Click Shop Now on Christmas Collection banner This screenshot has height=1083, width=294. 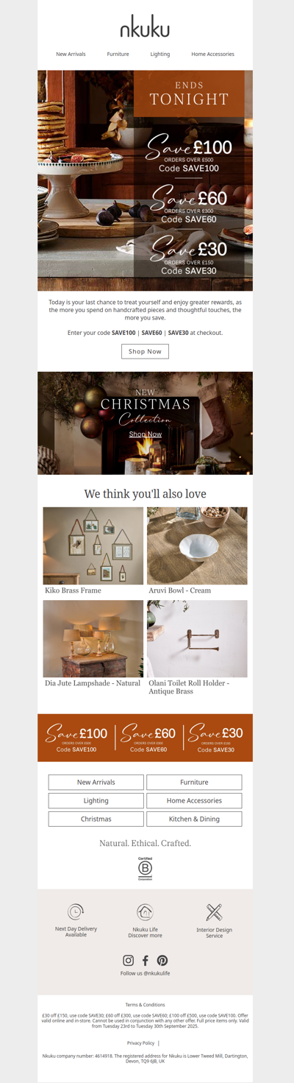pos(146,434)
